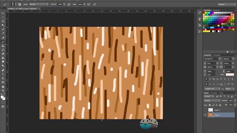Screen dimensions: 237x133
Task: Toggle Underline text style
Action: point(229,79)
